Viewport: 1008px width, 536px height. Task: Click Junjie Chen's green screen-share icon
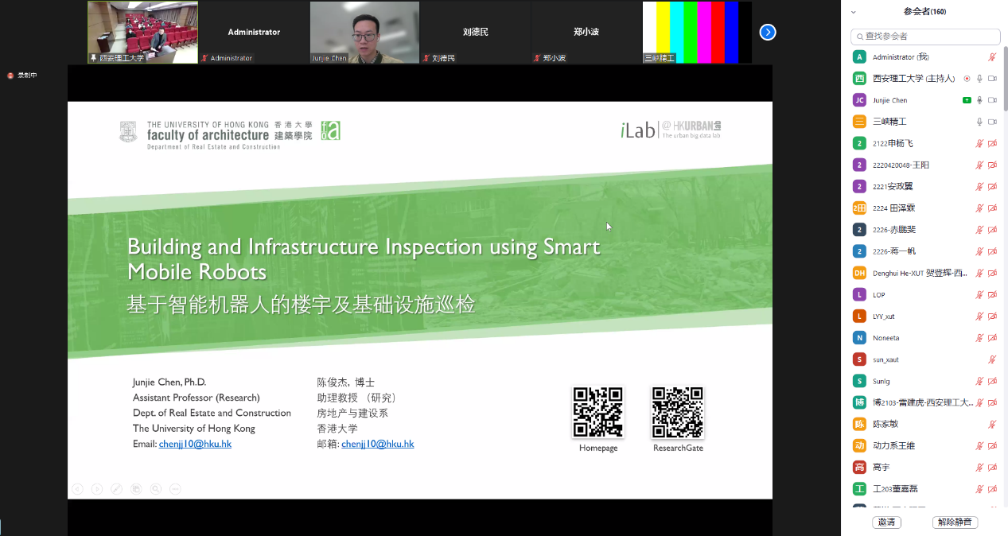click(x=967, y=100)
